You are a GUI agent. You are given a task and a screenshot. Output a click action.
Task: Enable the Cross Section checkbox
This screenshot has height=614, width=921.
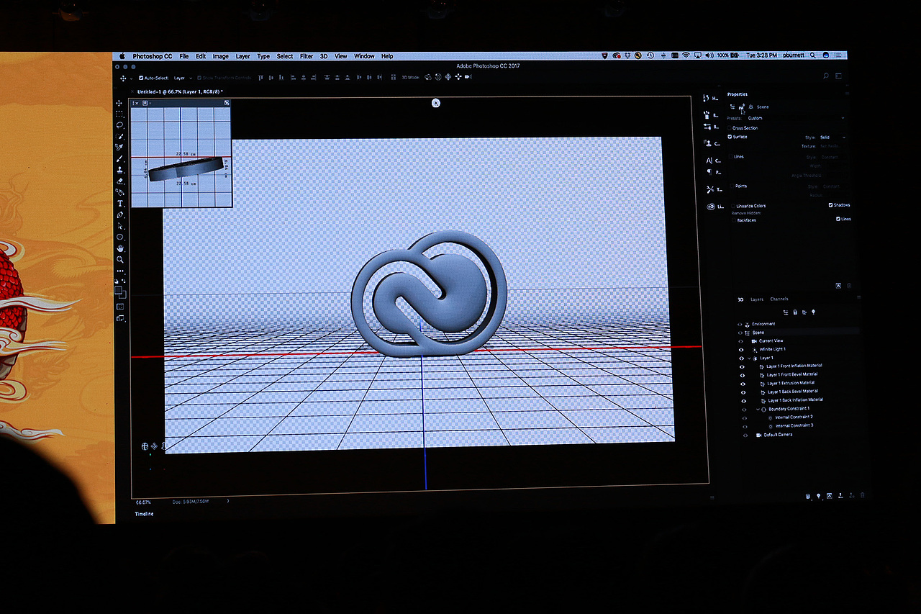[729, 128]
